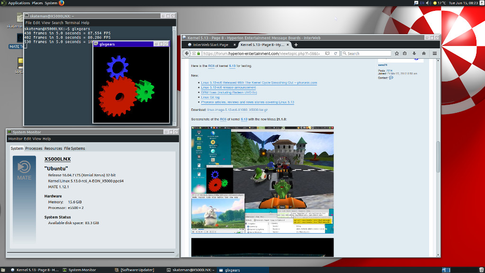The height and width of the screenshot is (273, 485).
Task: Open the Linux 5.13-rc6 release announcement link
Action: [x=228, y=88]
